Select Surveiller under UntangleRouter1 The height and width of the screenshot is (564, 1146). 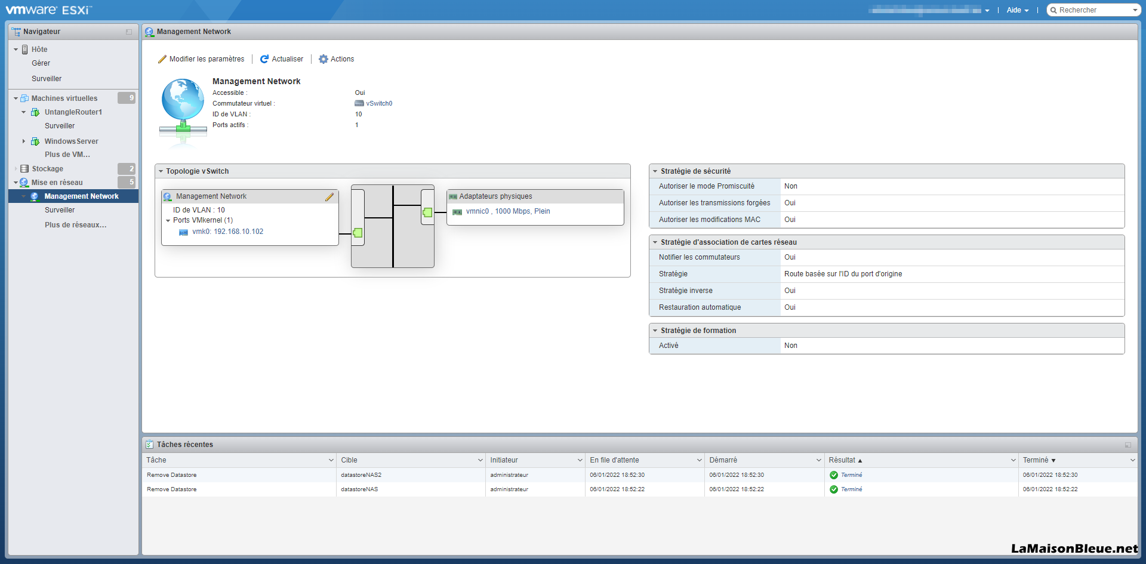pos(60,126)
